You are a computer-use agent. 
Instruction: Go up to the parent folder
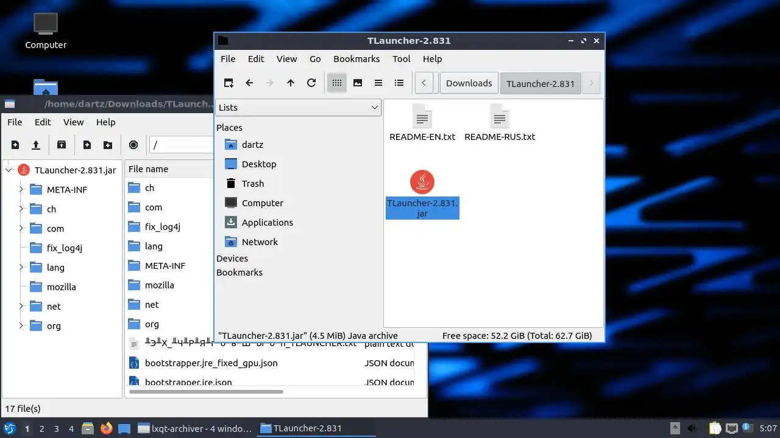(x=291, y=83)
